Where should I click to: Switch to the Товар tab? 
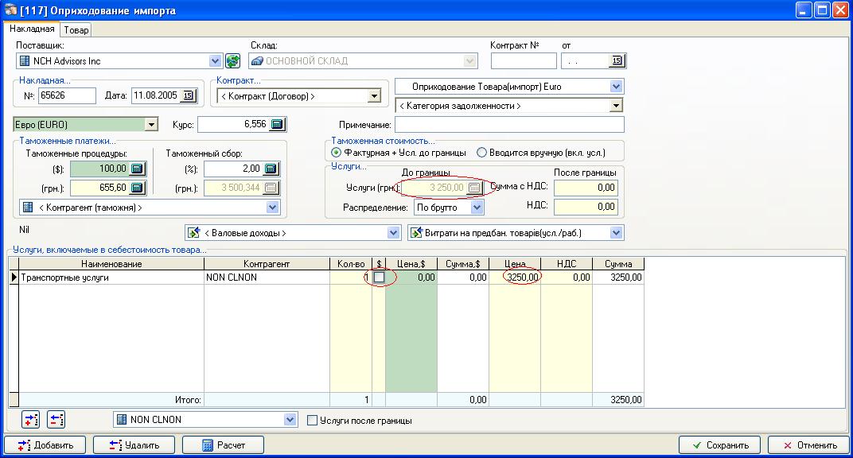[77, 30]
